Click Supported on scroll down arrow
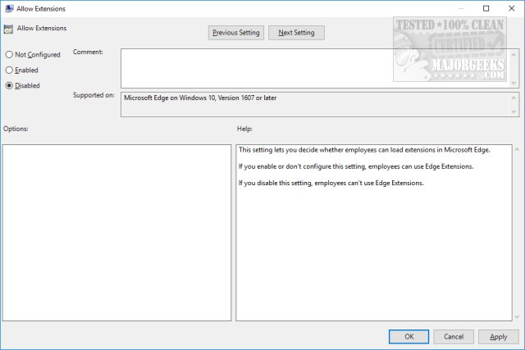The height and width of the screenshot is (350, 525). point(514,111)
